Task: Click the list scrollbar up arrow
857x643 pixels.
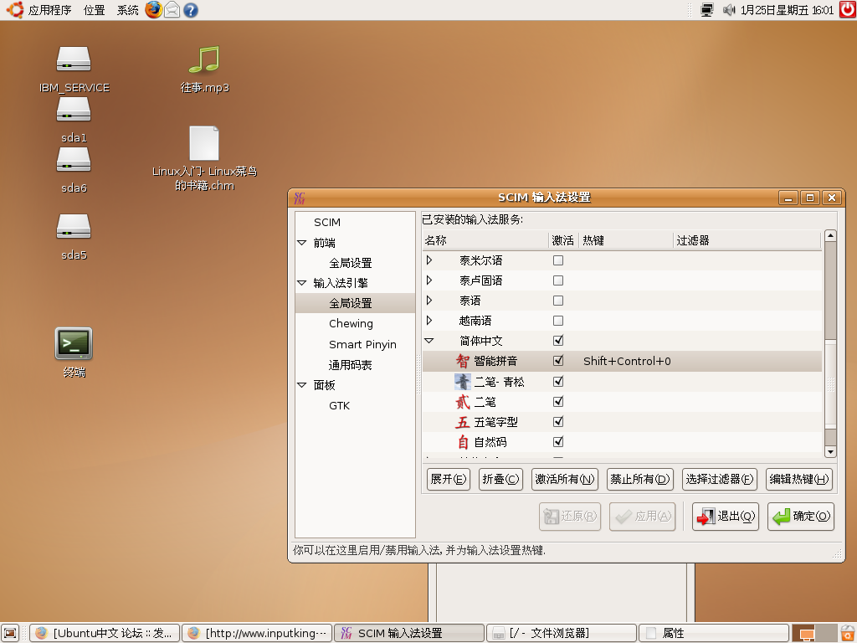Action: pos(830,235)
